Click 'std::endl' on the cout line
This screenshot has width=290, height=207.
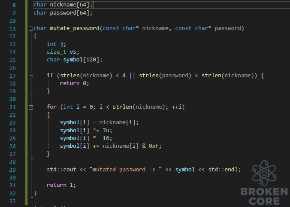pyautogui.click(x=223, y=170)
